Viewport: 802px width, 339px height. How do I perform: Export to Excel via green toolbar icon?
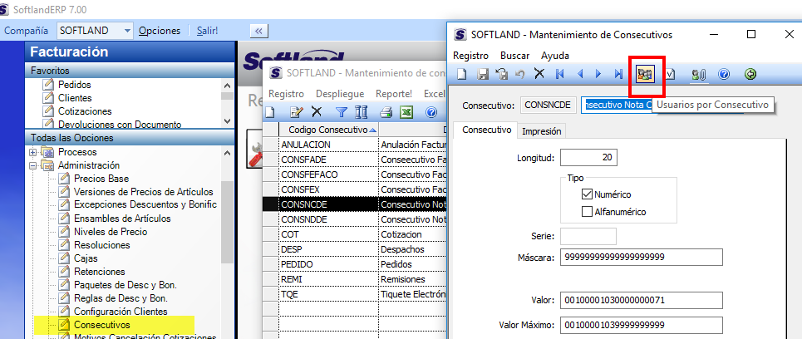[406, 112]
